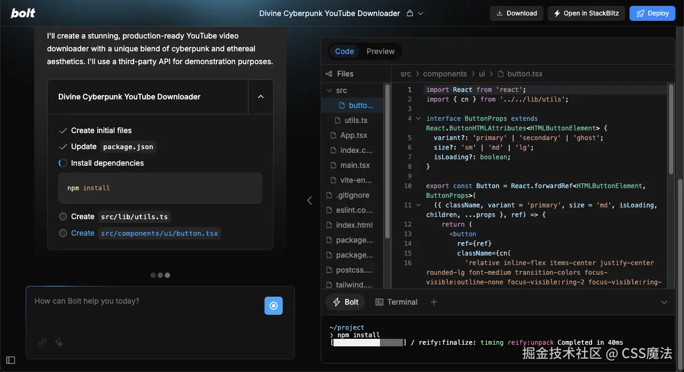
Task: Click the pending circle beside src/lib/utils.ts
Action: [x=63, y=216]
